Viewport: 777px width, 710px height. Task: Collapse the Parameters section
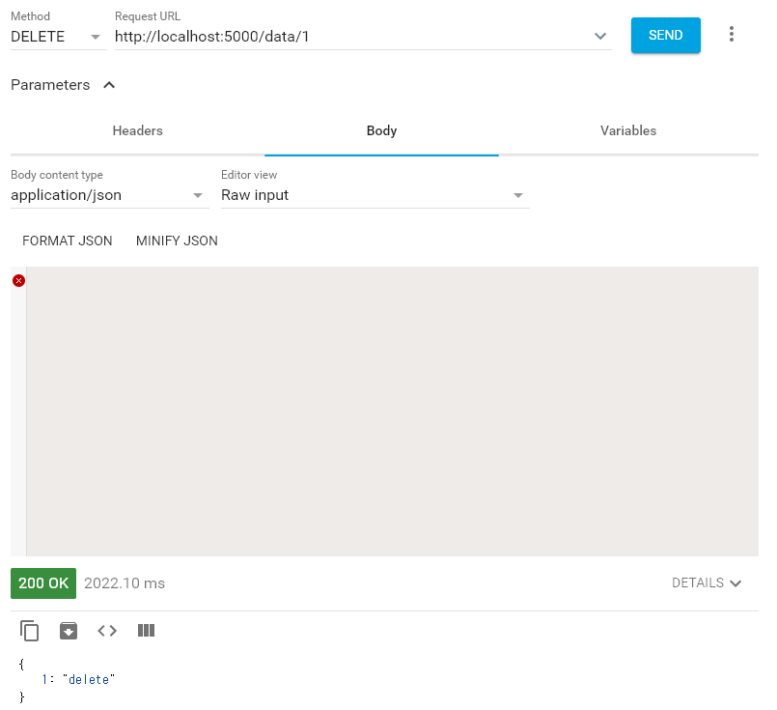pos(109,85)
